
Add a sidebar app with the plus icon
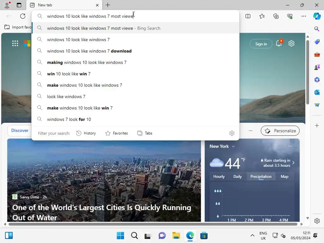click(x=317, y=125)
